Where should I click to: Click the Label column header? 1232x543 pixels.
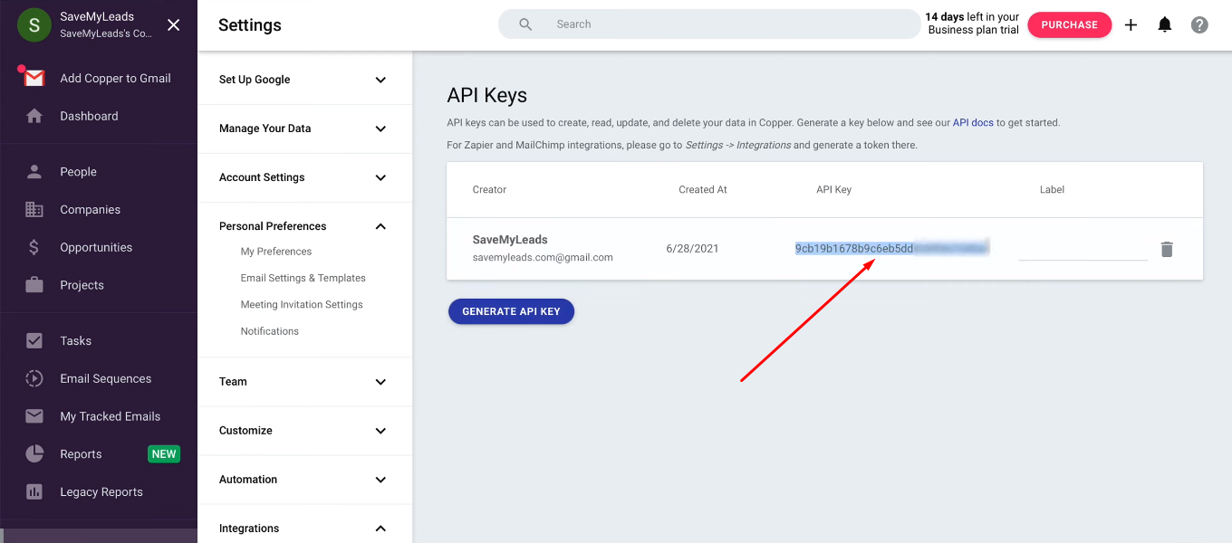[1052, 189]
